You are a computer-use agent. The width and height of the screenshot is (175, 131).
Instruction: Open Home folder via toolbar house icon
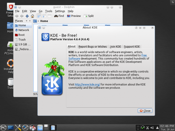click(32, 16)
